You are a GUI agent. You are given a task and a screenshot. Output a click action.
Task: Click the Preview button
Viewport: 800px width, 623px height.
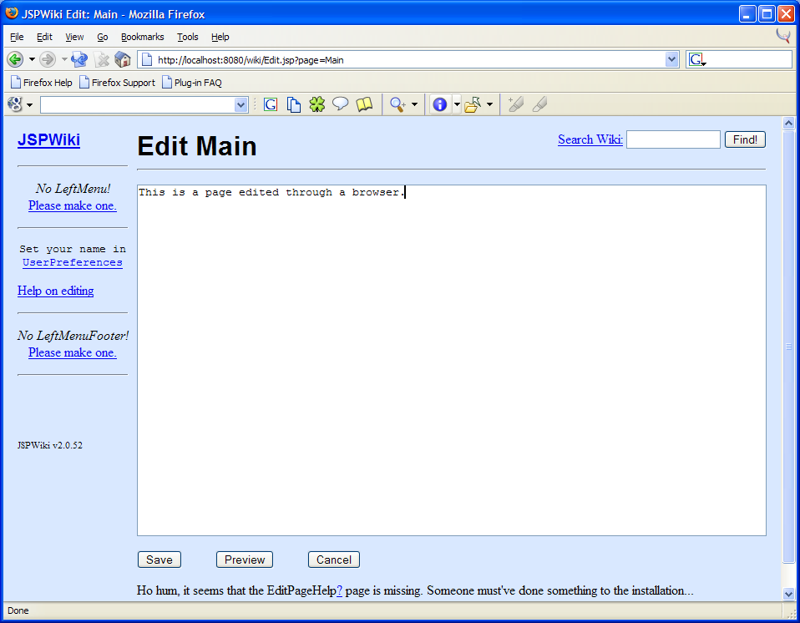(x=245, y=560)
